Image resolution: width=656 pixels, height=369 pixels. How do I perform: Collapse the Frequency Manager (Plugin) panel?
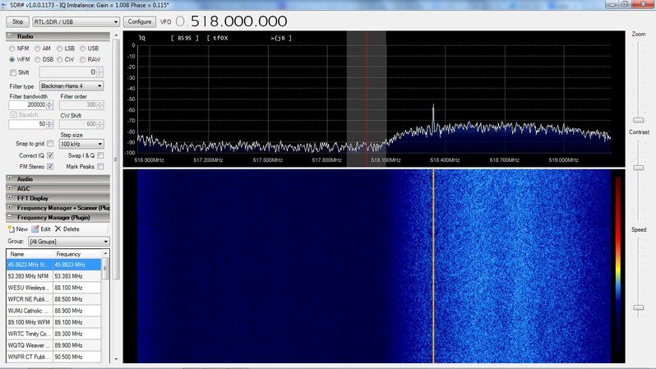[10, 217]
